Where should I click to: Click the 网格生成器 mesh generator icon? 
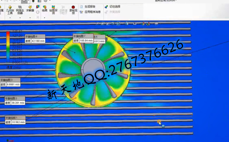(20, 10)
